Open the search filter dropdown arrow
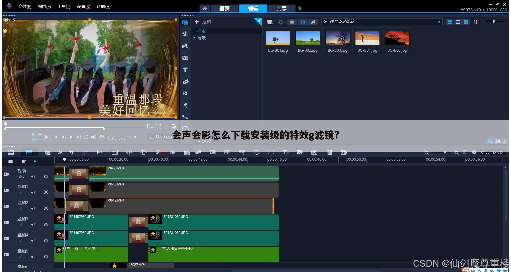Image resolution: width=511 pixels, height=272 pixels. pos(325,22)
